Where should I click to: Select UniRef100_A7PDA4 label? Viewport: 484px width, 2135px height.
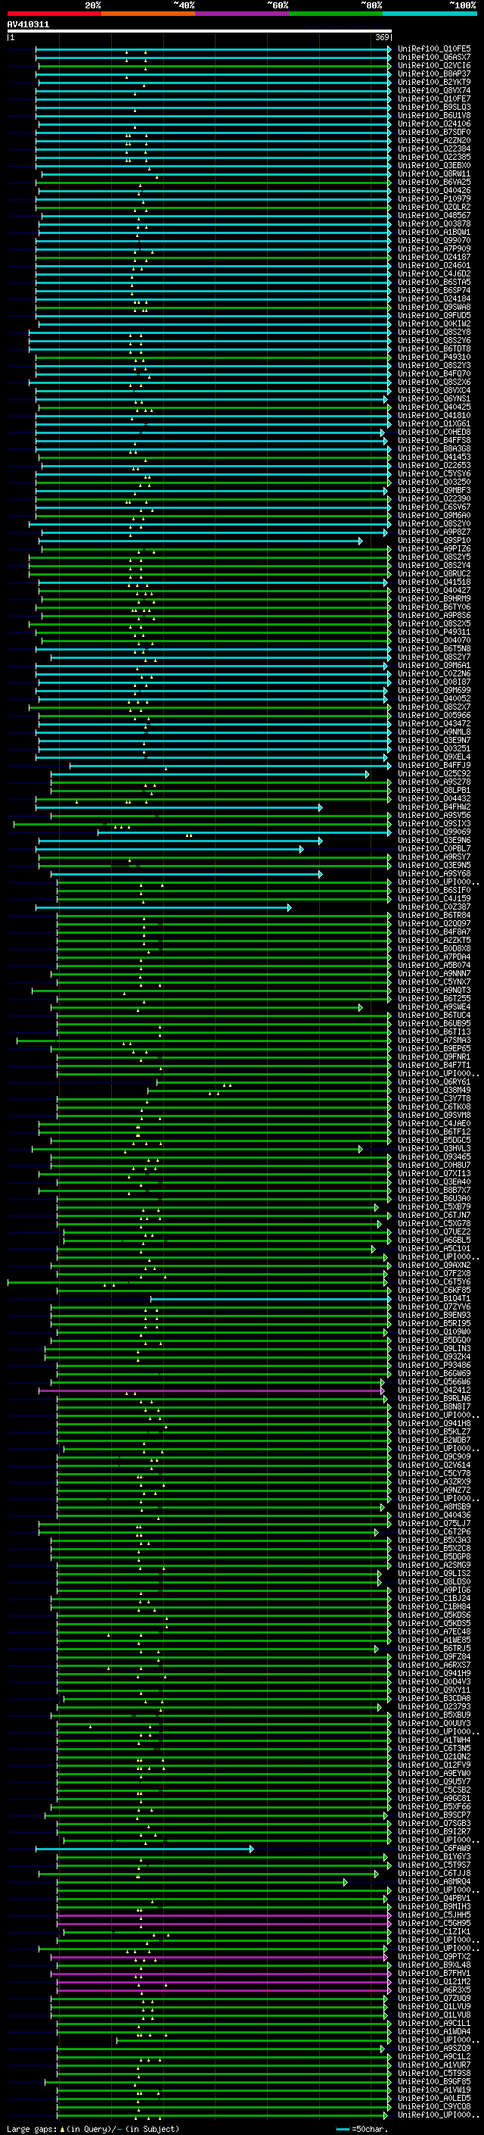point(434,957)
